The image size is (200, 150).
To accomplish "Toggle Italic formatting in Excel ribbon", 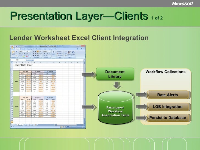I will [22, 54].
